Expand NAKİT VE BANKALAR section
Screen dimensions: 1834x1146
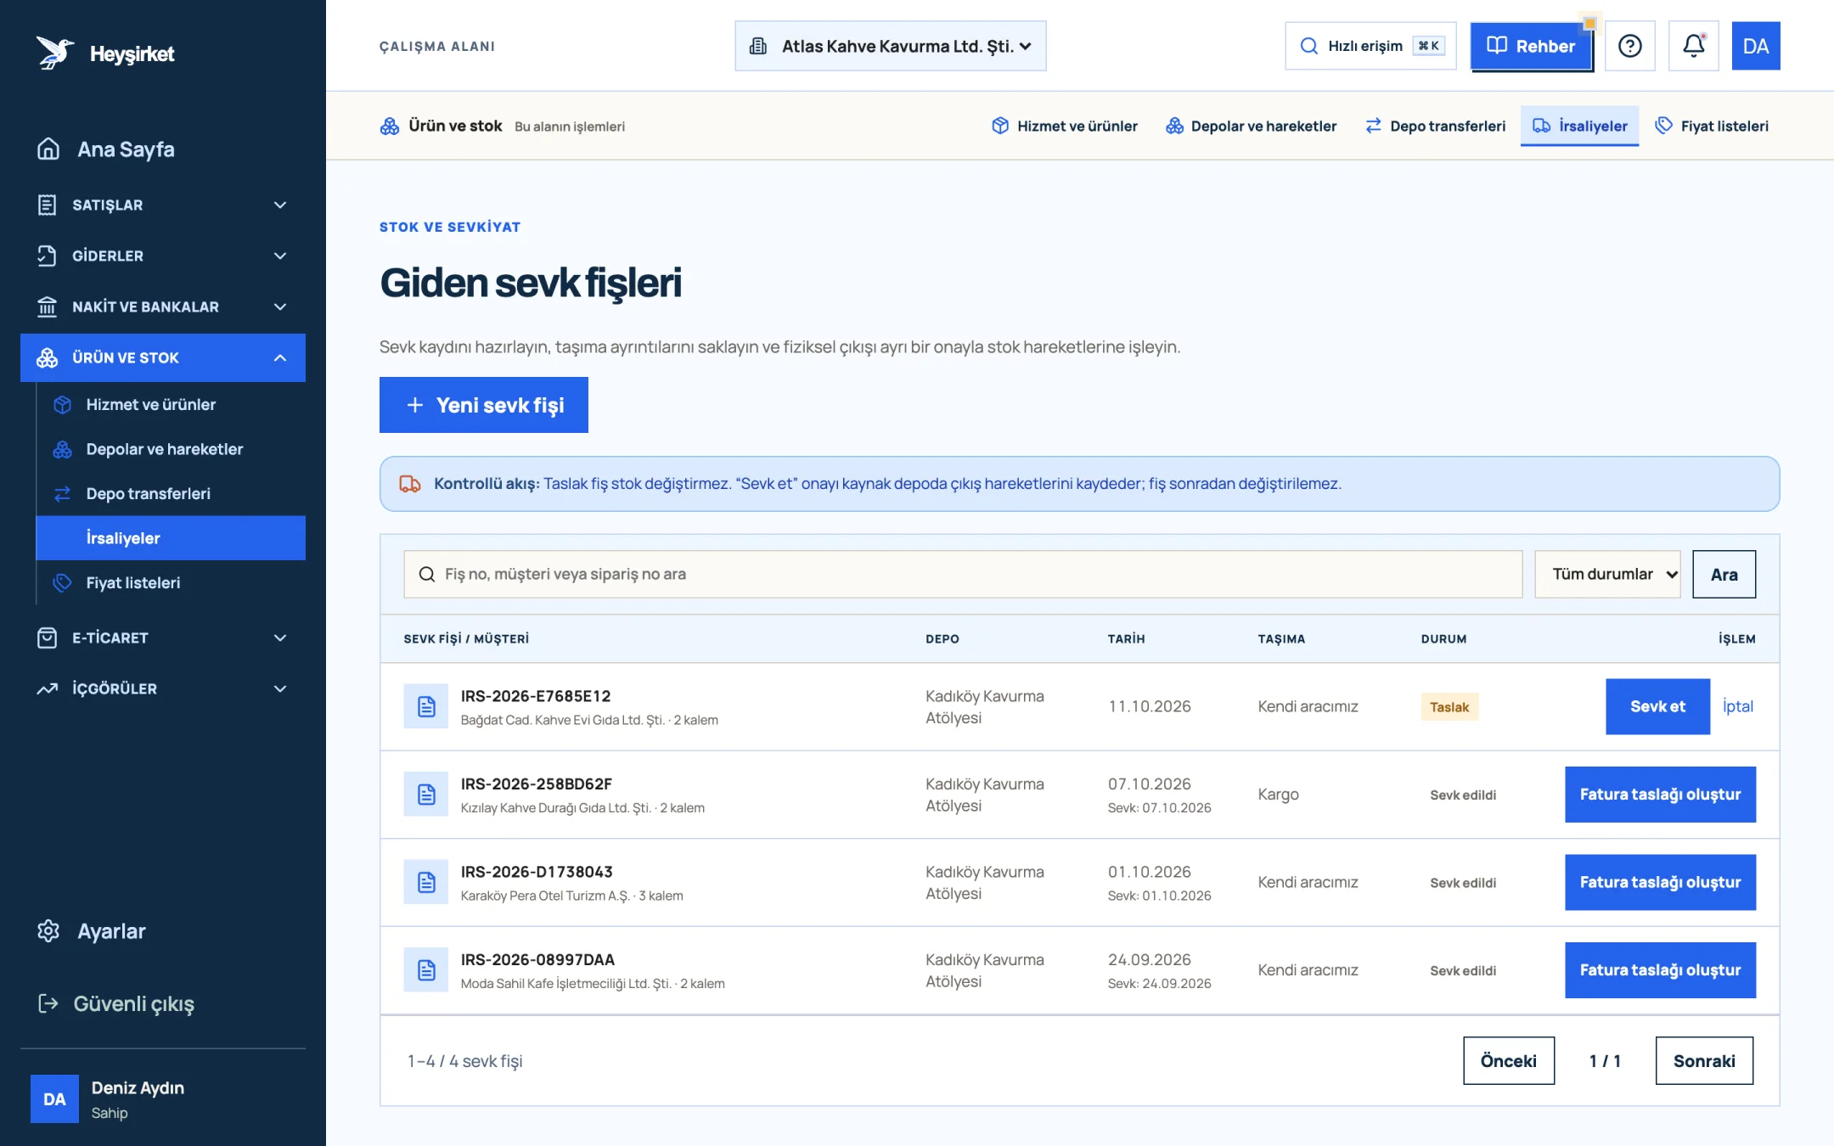[163, 306]
